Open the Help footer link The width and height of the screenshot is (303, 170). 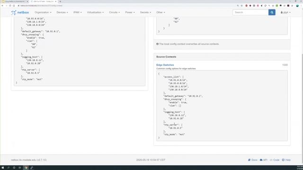coord(286,160)
